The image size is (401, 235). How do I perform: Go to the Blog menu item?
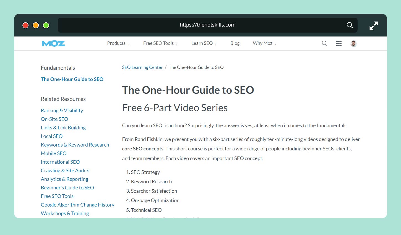(235, 43)
